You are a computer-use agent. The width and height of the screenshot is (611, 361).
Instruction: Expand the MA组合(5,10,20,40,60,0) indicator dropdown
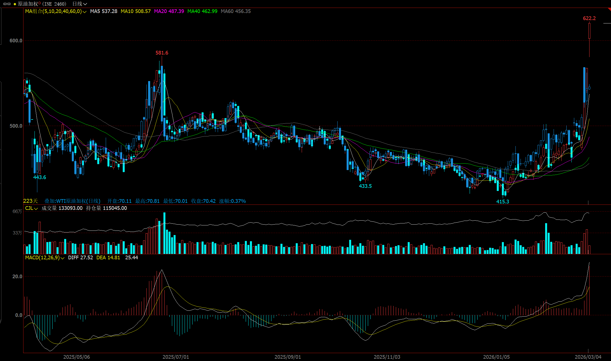point(85,12)
